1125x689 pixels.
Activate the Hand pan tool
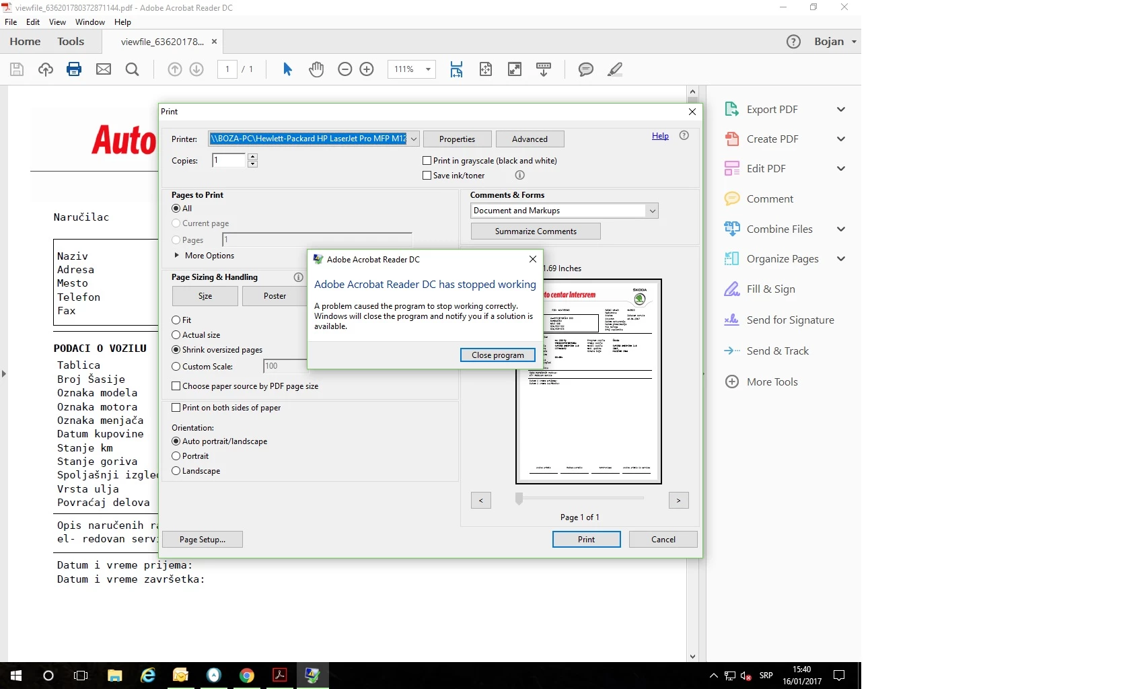click(316, 69)
